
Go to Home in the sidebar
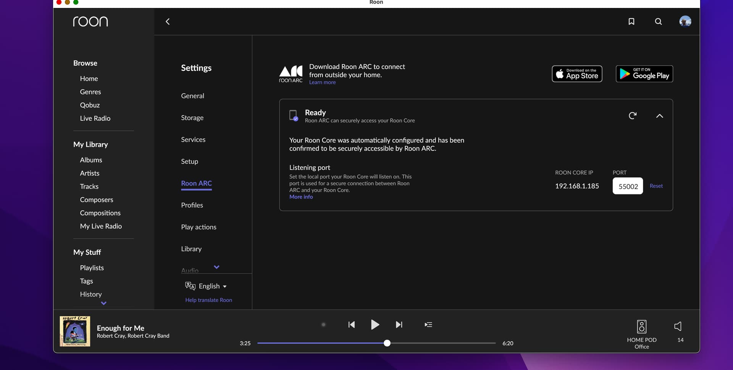click(x=89, y=78)
